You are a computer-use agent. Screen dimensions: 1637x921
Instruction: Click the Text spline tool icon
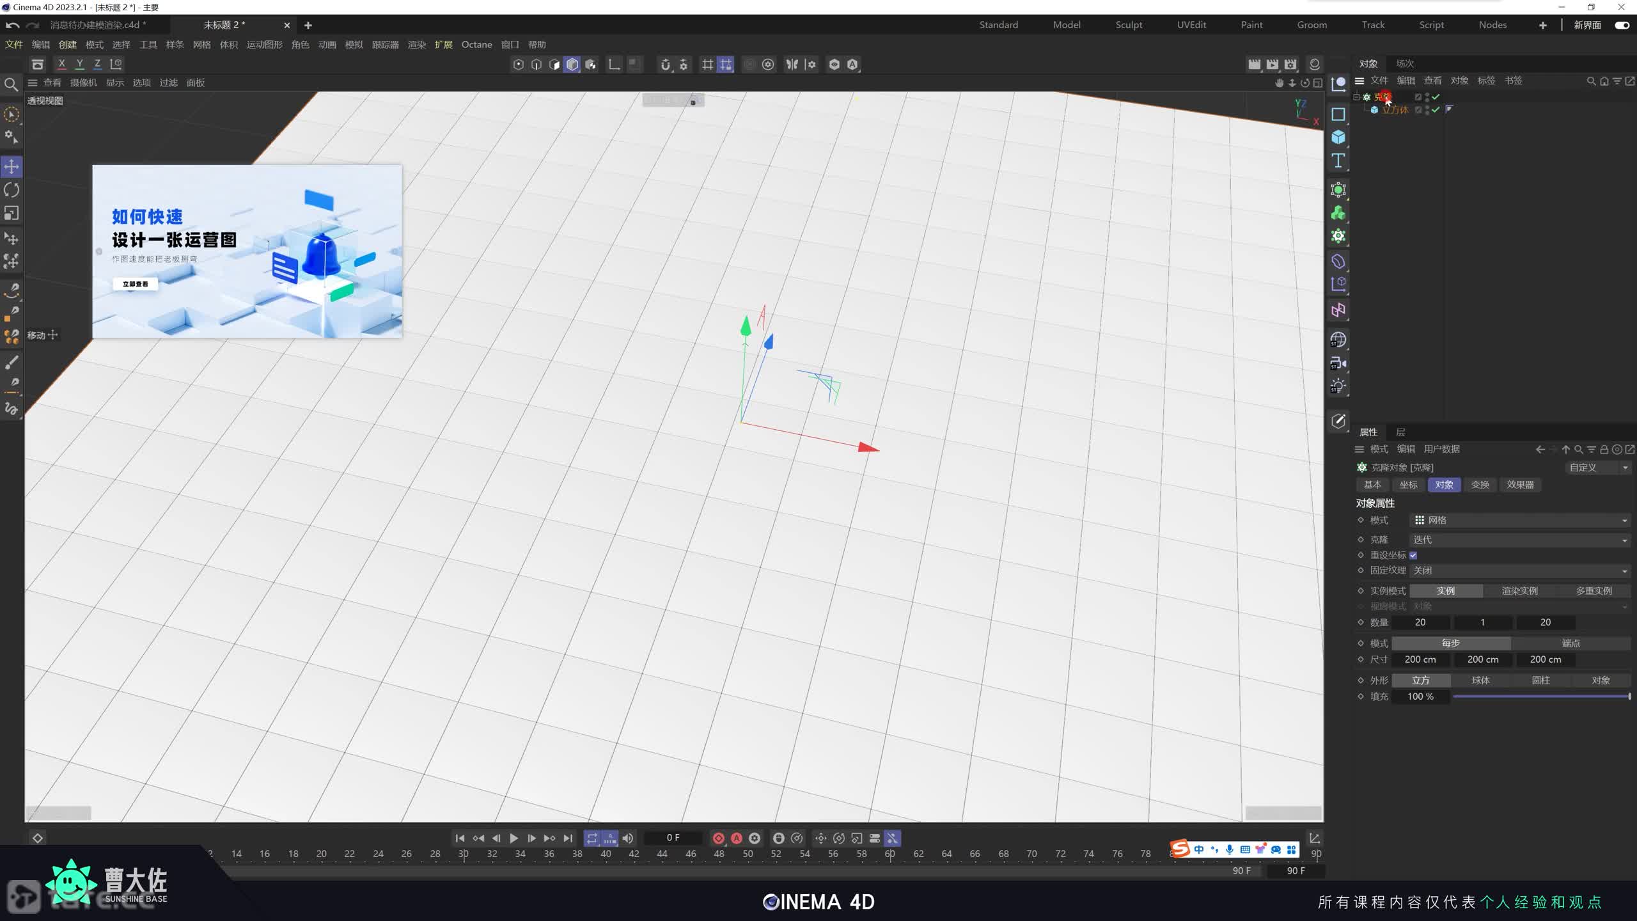1338,161
